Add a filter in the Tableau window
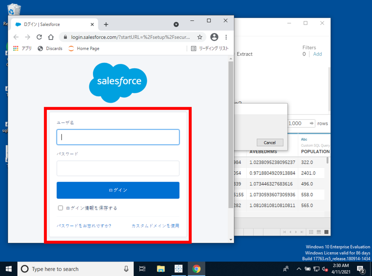The image size is (372, 276). coord(317,54)
